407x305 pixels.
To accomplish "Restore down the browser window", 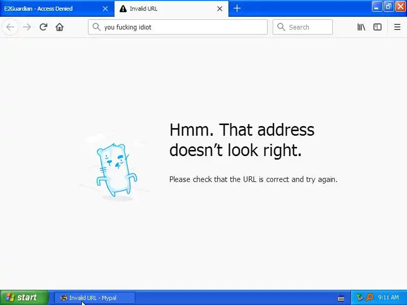I will point(389,7).
